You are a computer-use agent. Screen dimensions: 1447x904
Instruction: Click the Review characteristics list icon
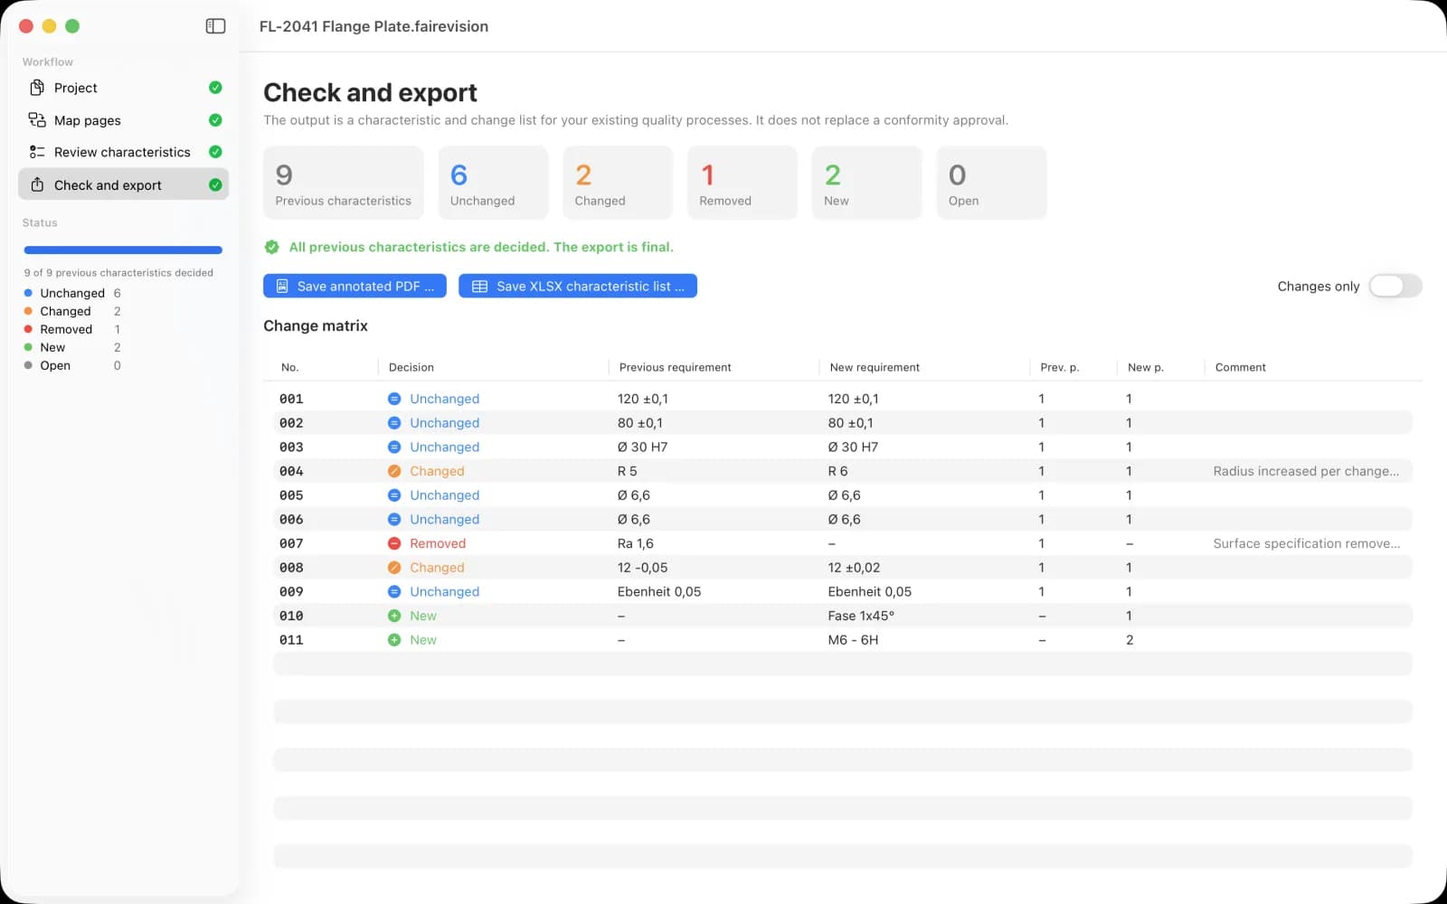(x=37, y=152)
